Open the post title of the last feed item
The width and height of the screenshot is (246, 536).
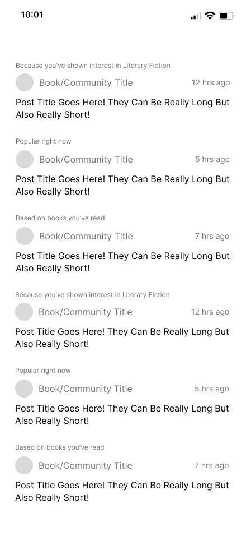(122, 491)
